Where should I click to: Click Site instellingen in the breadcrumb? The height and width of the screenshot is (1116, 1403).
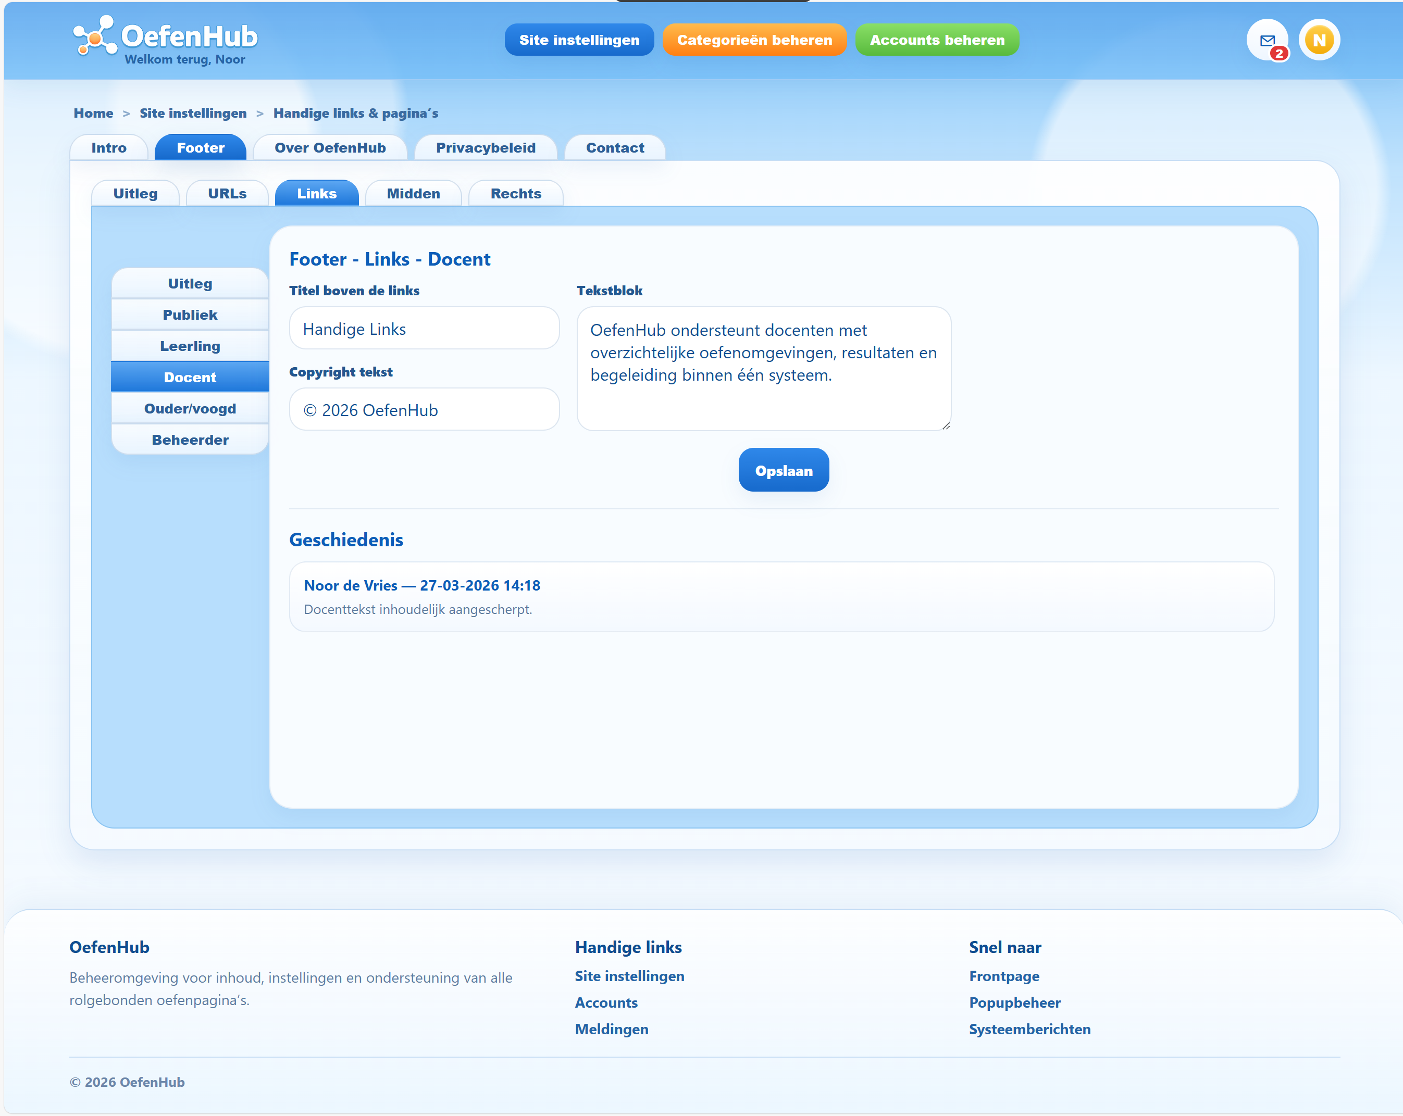point(193,113)
